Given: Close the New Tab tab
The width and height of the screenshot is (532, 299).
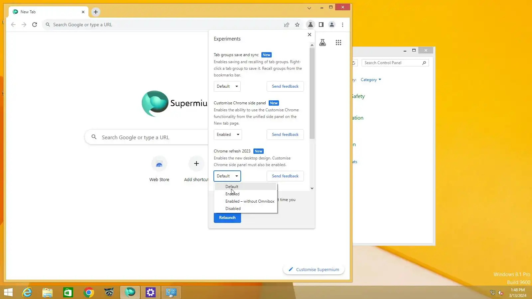Looking at the screenshot, I should point(83,12).
